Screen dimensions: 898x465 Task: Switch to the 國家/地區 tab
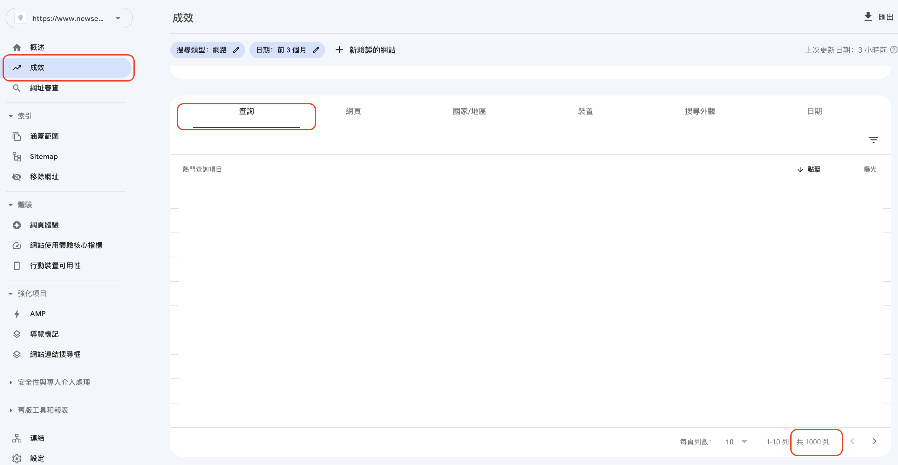(469, 111)
